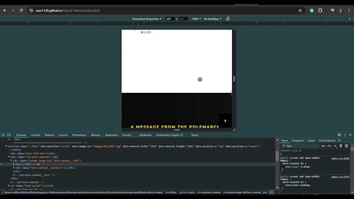This screenshot has width=354, height=199.
Task: Grab the viewport bottom-edge resize handle
Action: 177,130
